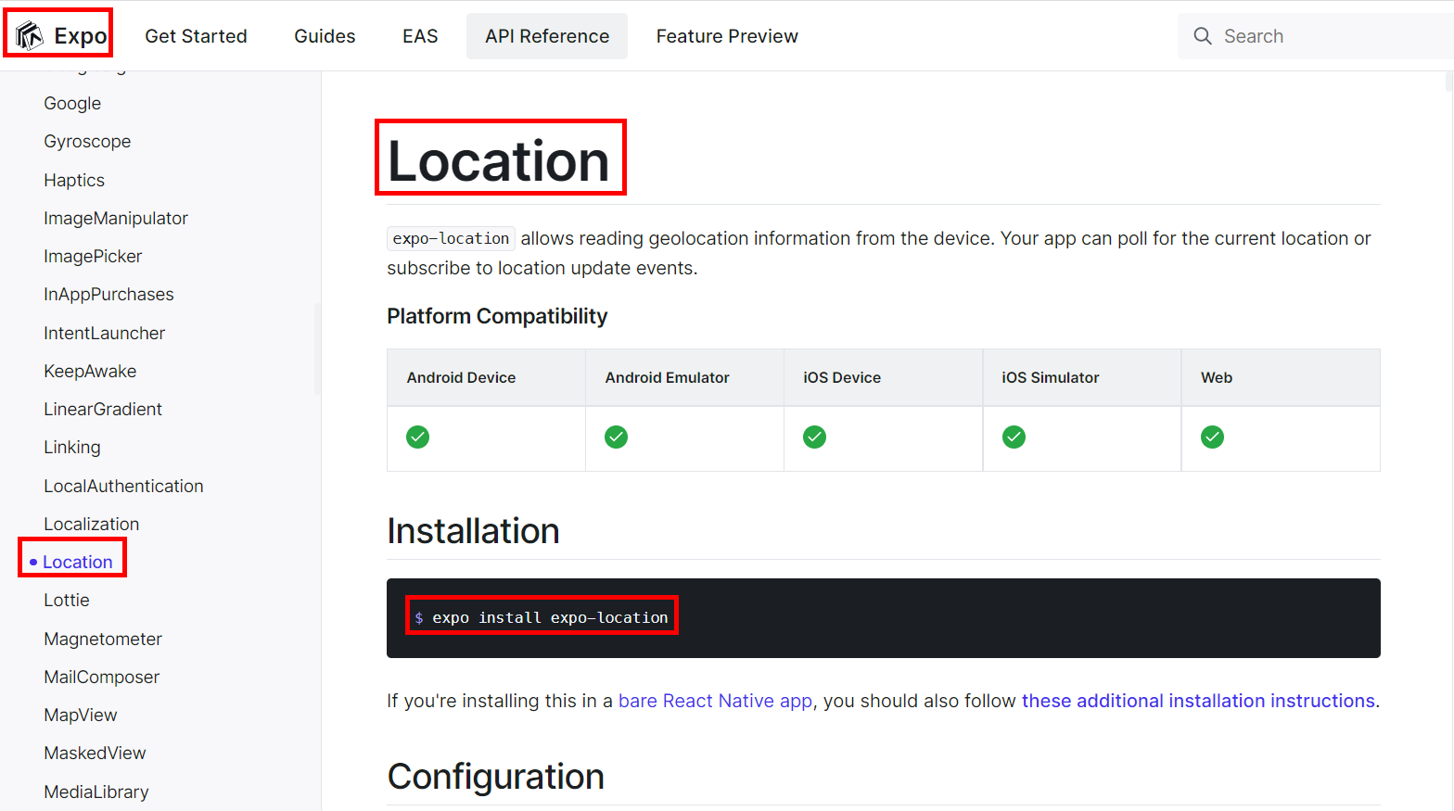Click the Android Emulator green checkmark
The width and height of the screenshot is (1454, 811).
617,437
